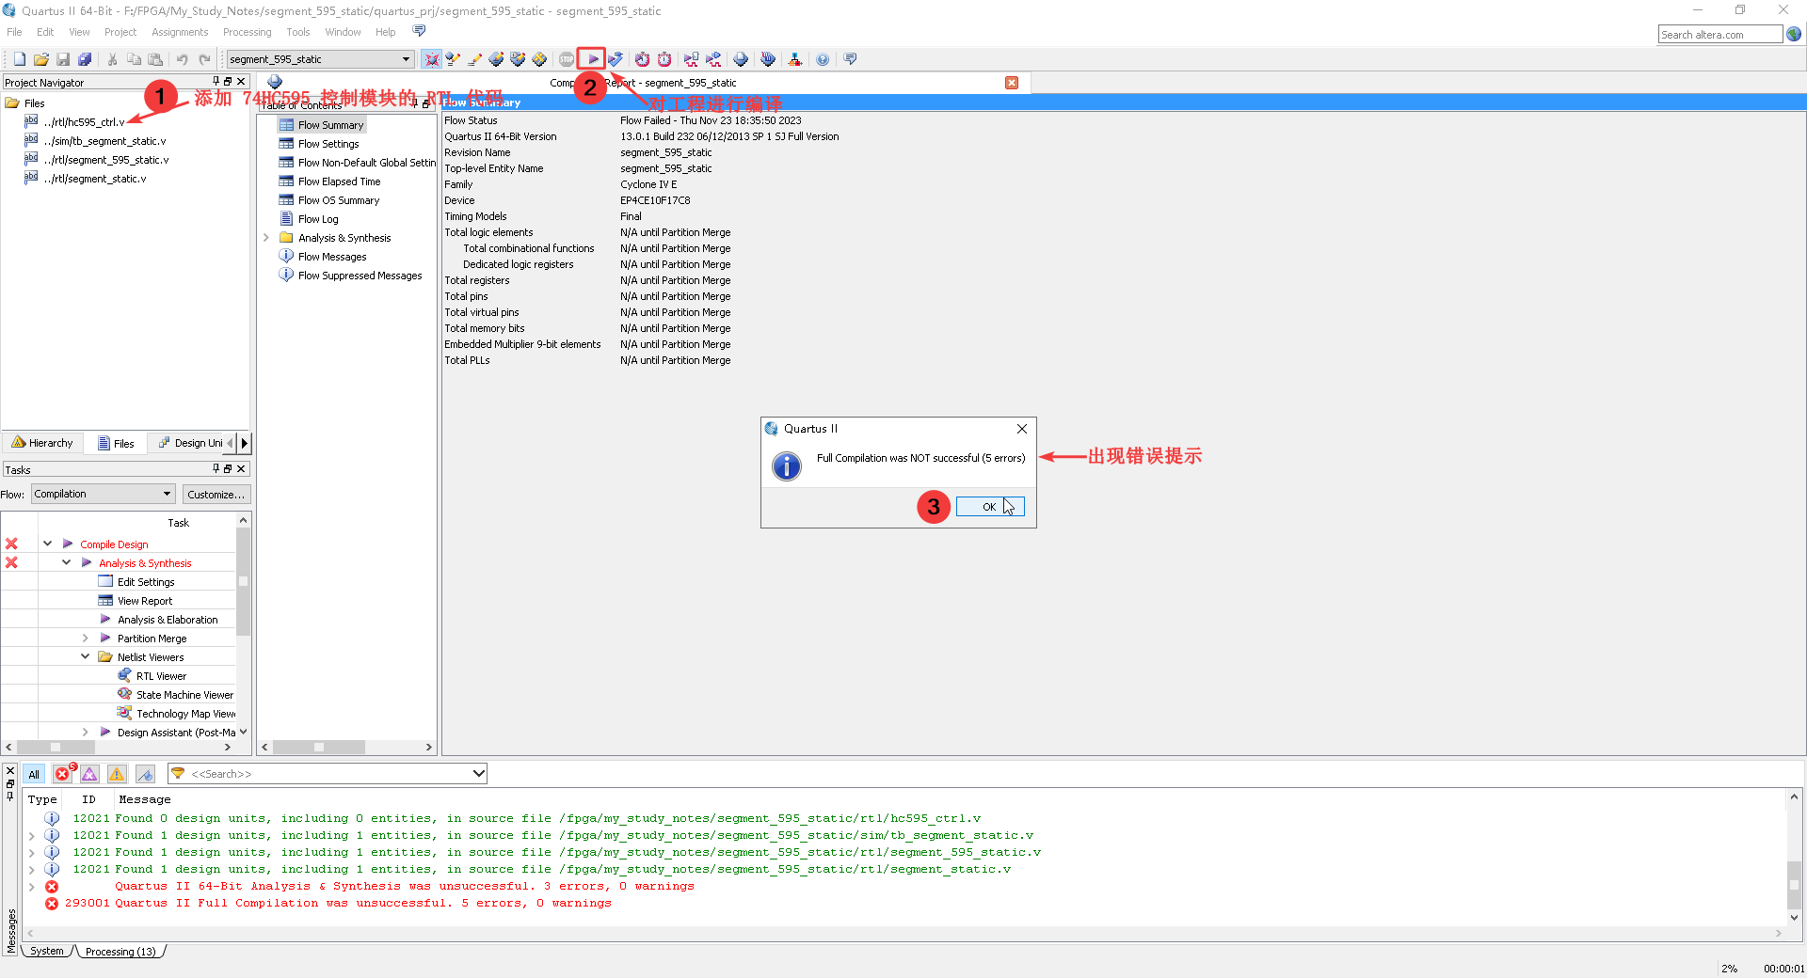Select Flow Settings in Table of Contents
This screenshot has width=1807, height=978.
328,144
